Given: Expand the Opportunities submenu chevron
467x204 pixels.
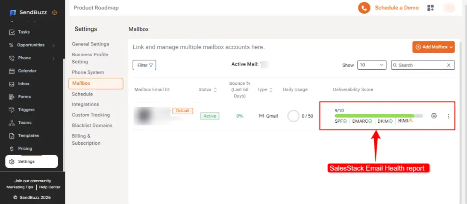Looking at the screenshot, I should (x=53, y=46).
